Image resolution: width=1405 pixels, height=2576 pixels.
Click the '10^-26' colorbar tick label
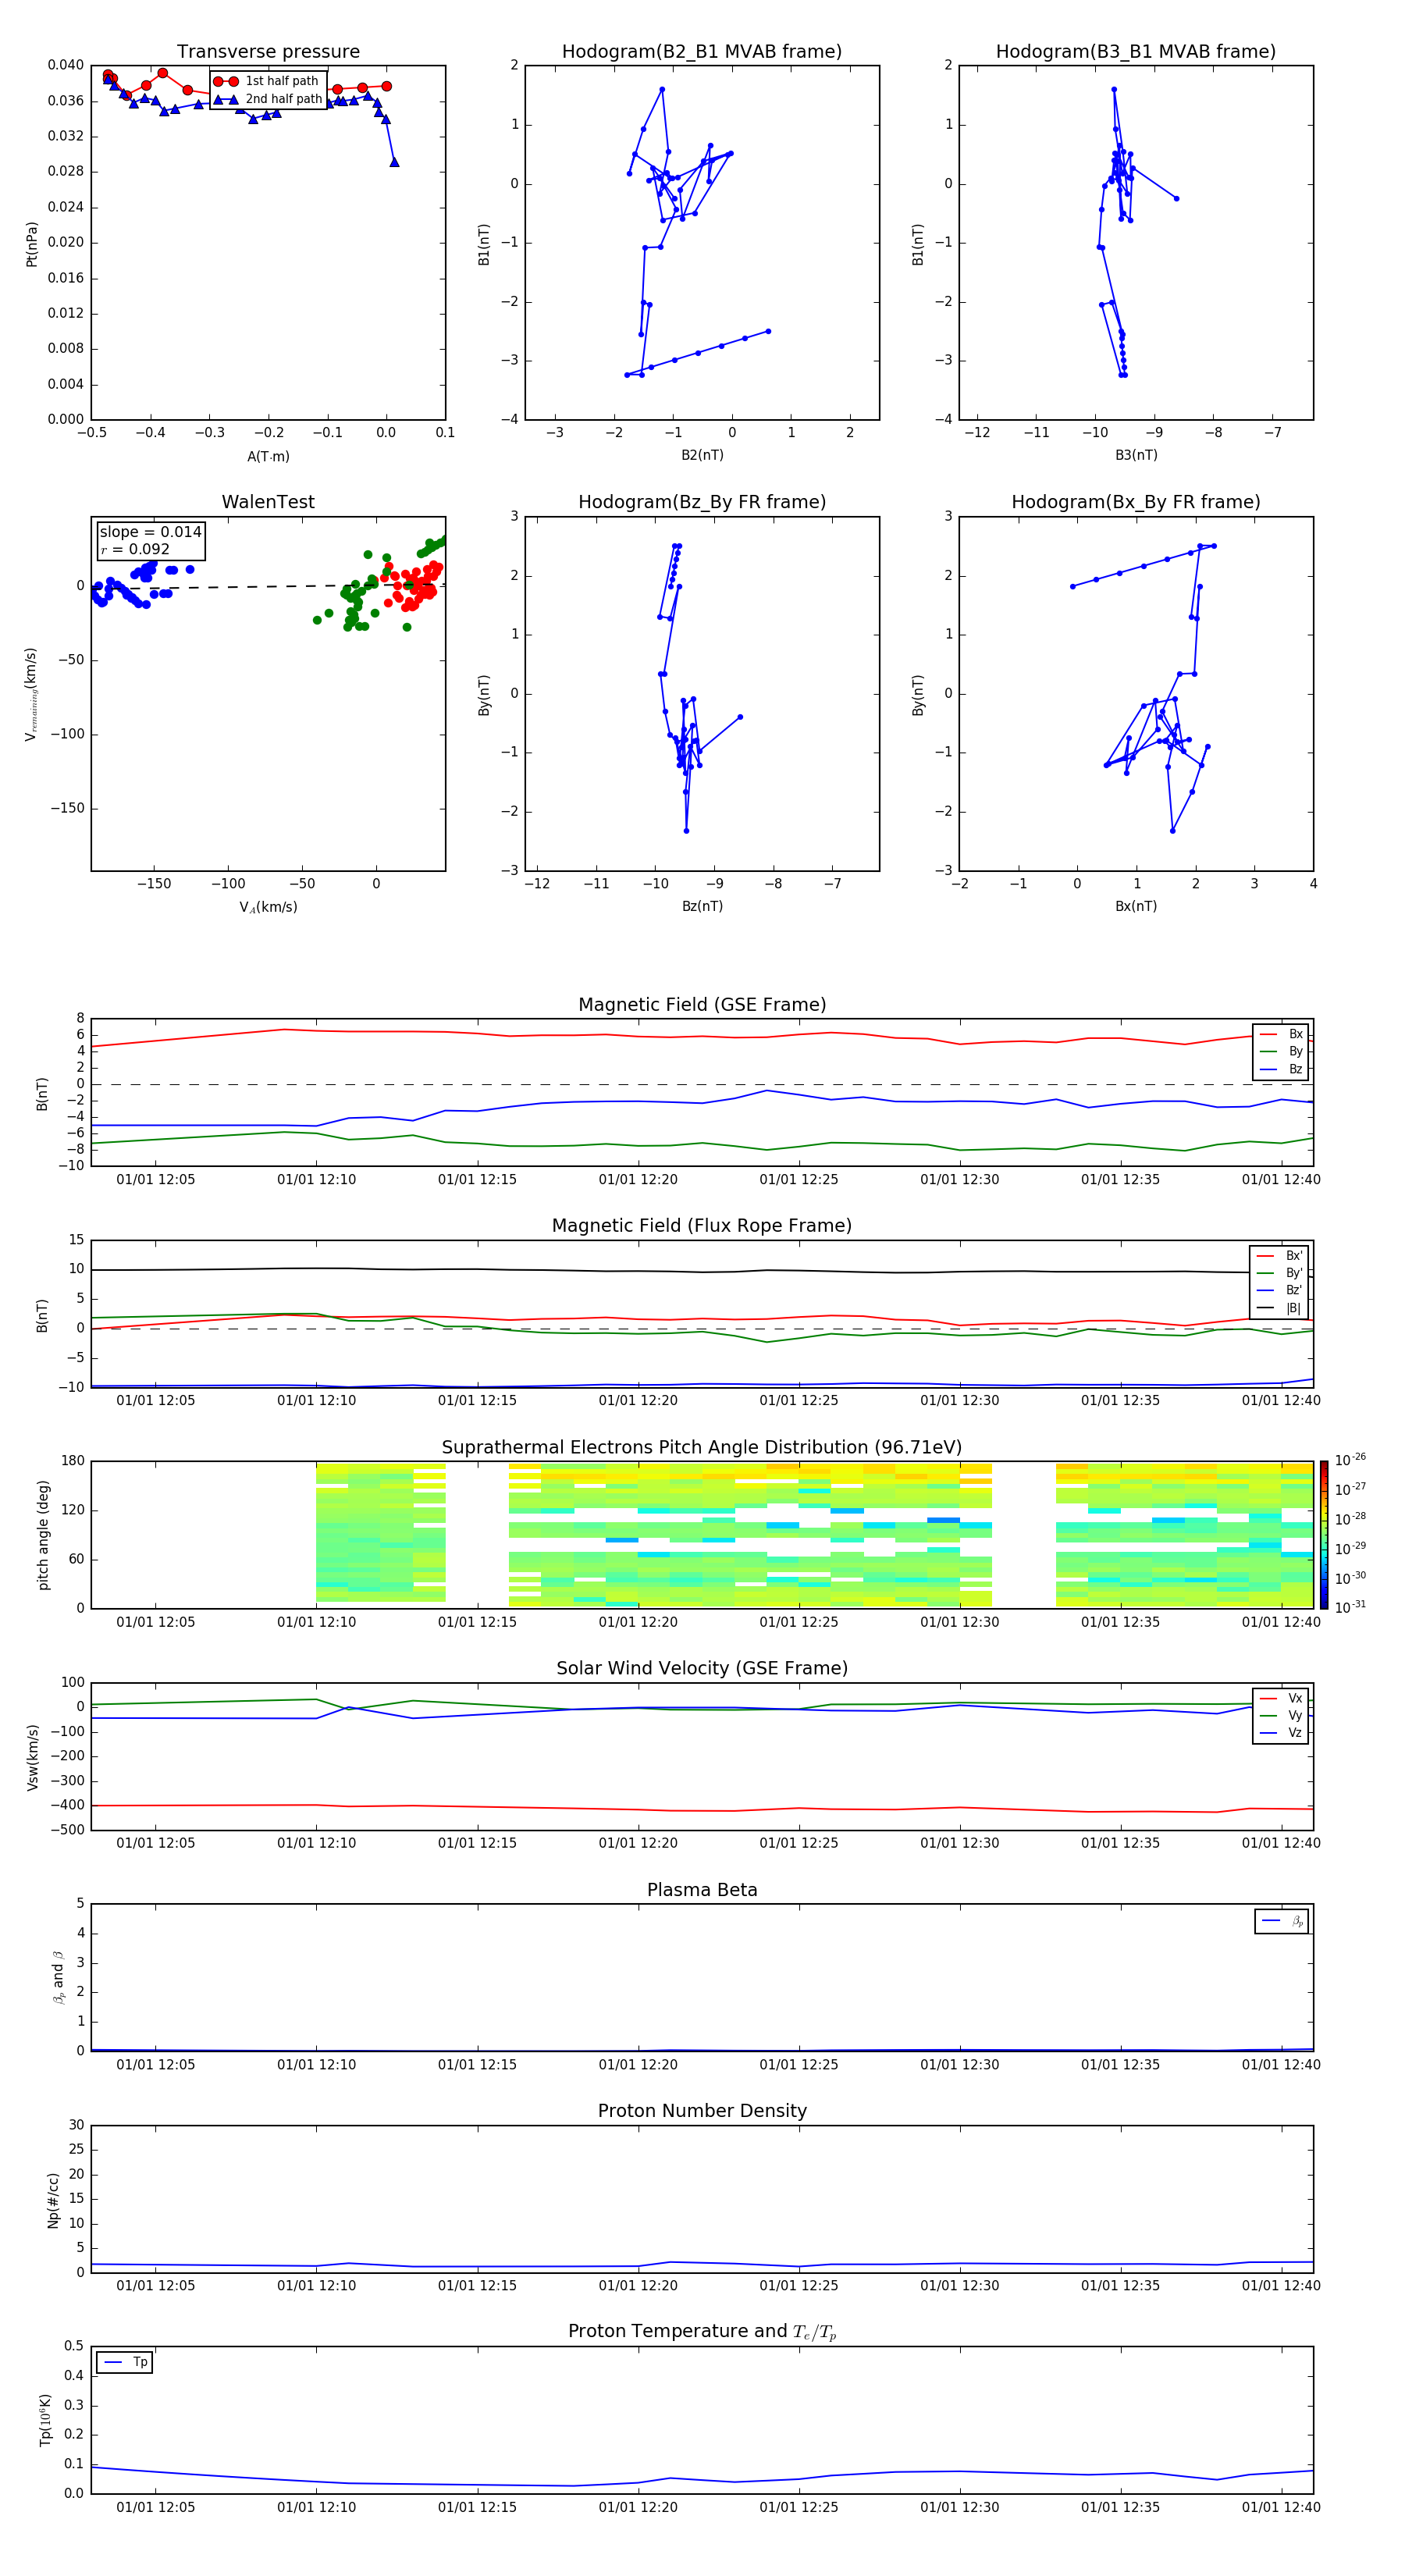point(1350,1460)
